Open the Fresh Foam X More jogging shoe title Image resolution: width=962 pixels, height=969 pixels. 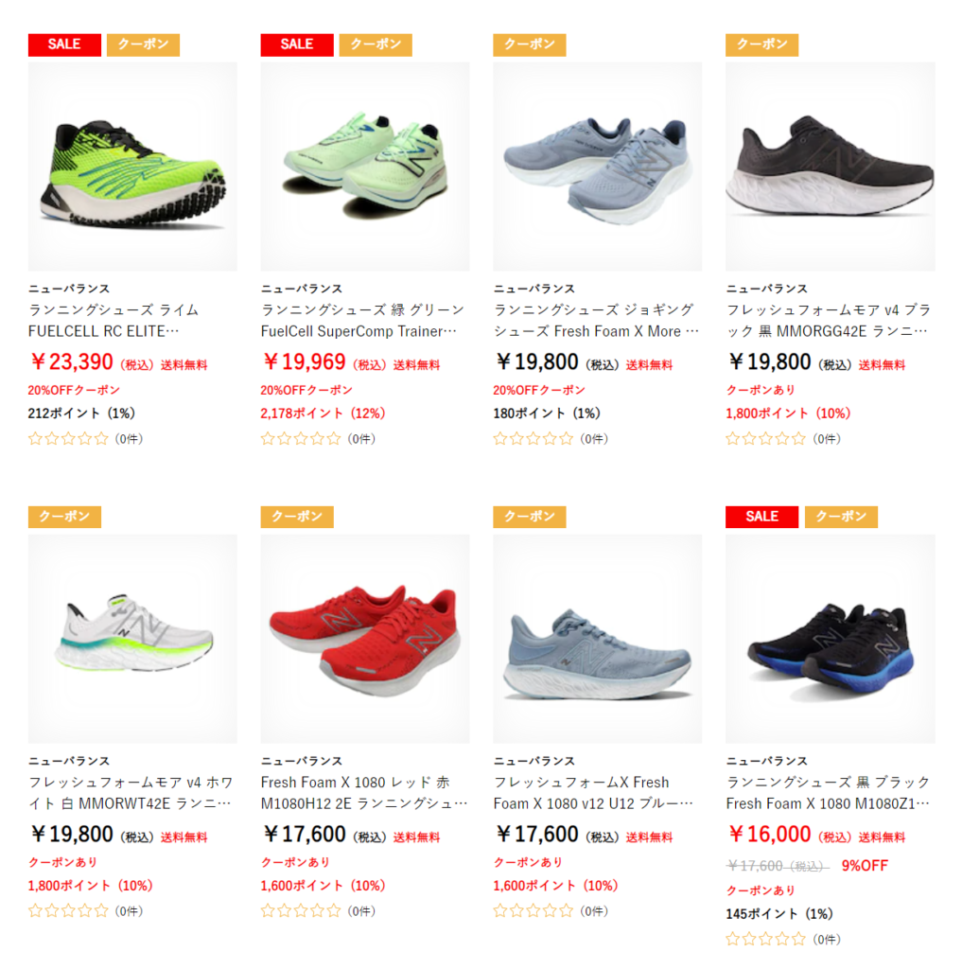pos(596,320)
